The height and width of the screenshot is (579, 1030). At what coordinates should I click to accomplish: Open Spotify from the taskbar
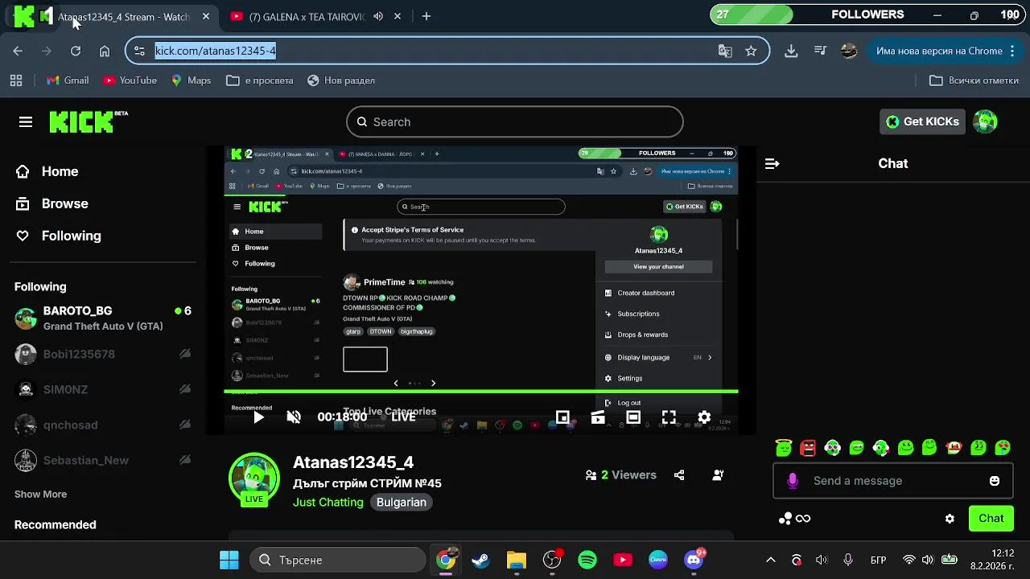coord(587,560)
